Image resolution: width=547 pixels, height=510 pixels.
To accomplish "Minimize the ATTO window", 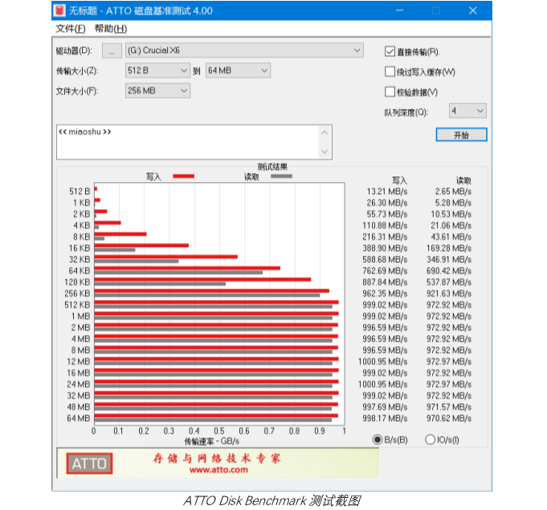I will (x=399, y=10).
